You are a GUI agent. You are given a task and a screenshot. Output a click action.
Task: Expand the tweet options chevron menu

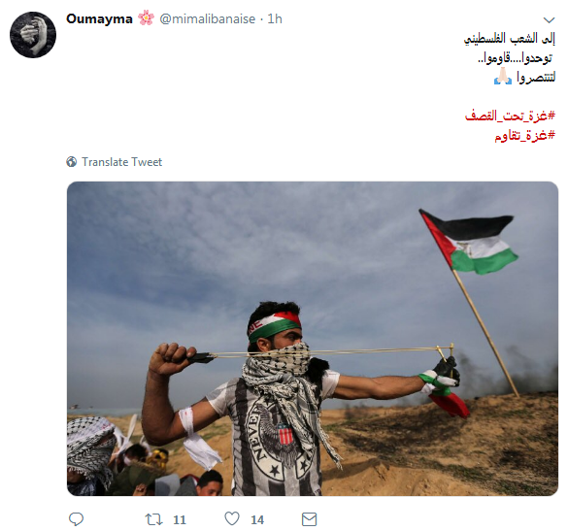pyautogui.click(x=550, y=20)
